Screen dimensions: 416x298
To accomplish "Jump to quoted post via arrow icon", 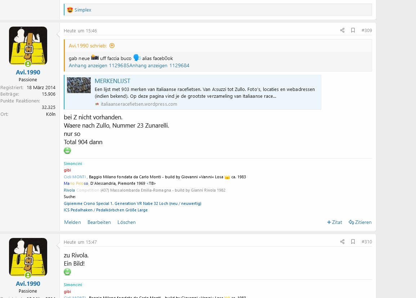I will point(112,46).
